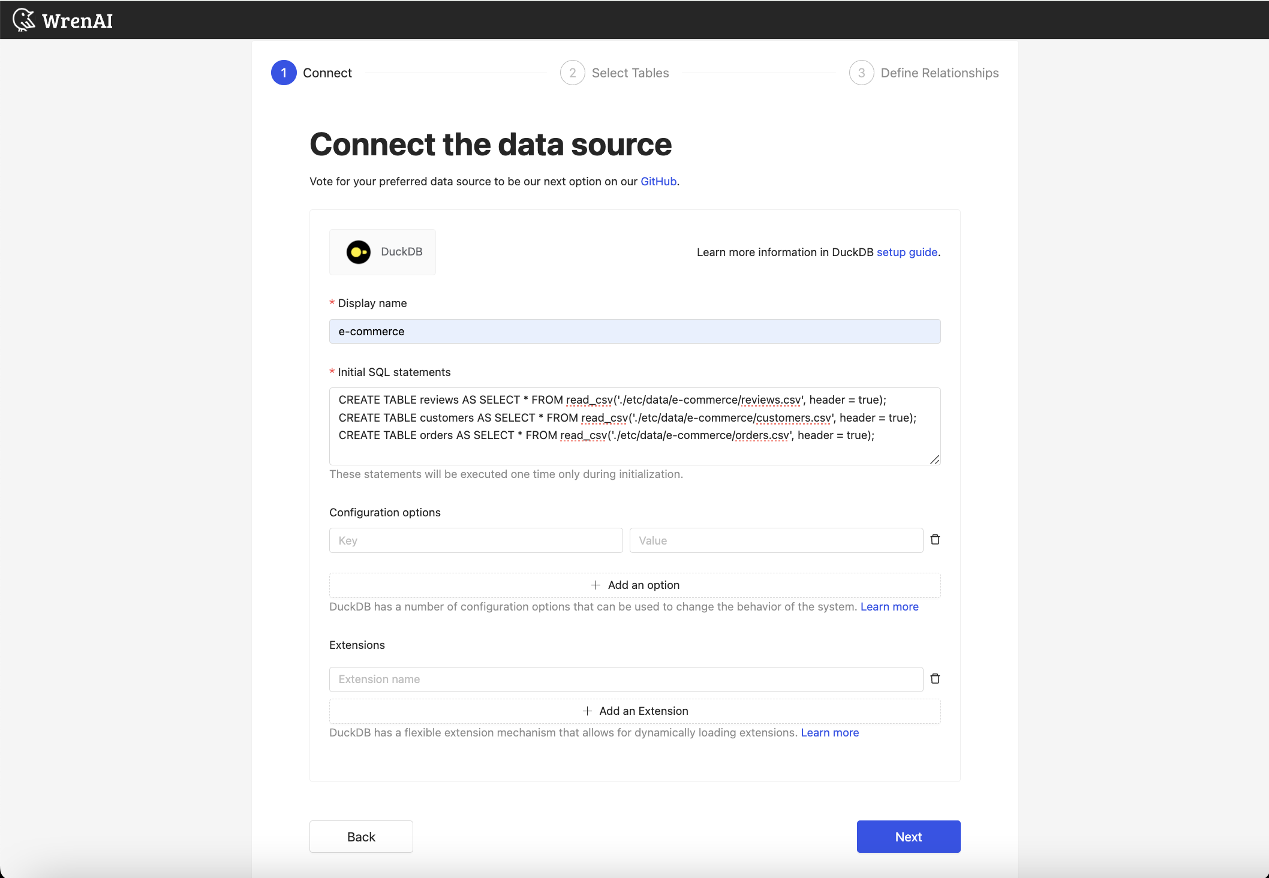Click the Add an Extension button
The width and height of the screenshot is (1269, 878).
point(634,711)
